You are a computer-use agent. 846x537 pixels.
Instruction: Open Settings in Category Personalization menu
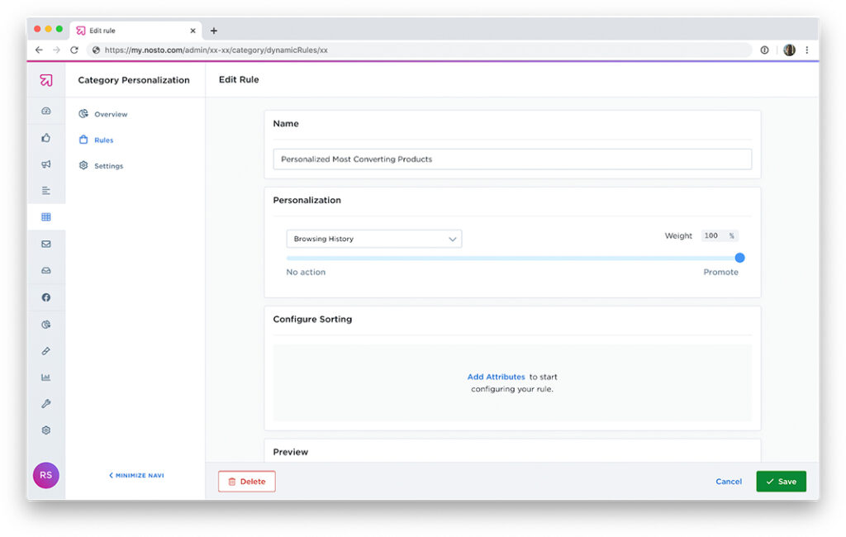[x=102, y=166]
